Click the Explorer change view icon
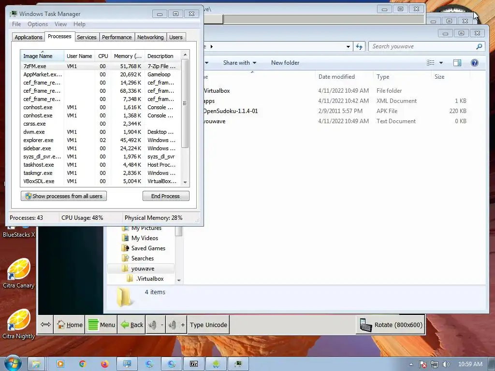The width and height of the screenshot is (495, 371). (x=430, y=63)
